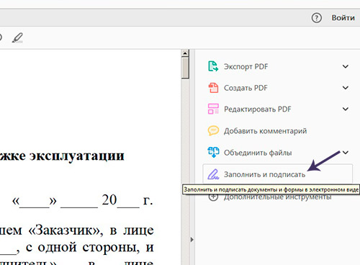Click the scrollbar up arrow
Image resolution: width=360 pixels, height=265 pixels.
click(185, 53)
